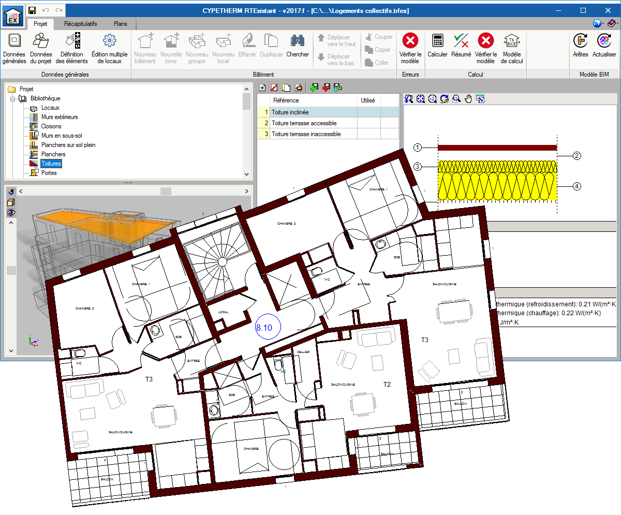This screenshot has height=515, width=621.
Task: Click the zoom window magnifier icon
Action: (456, 99)
